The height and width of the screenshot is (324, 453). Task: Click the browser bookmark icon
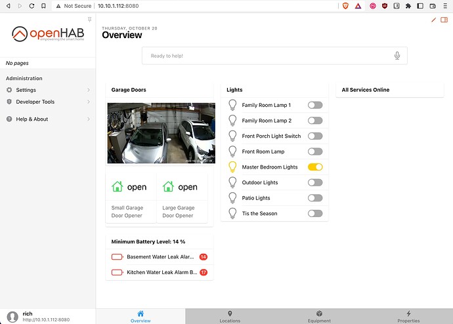[43, 5]
